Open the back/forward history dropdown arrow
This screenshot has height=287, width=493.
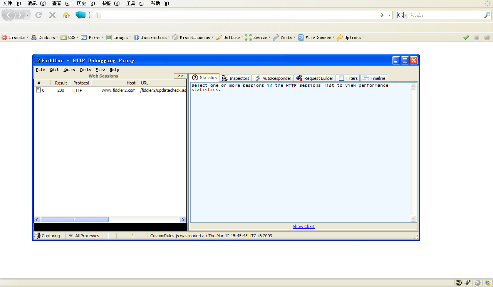pyautogui.click(x=27, y=15)
